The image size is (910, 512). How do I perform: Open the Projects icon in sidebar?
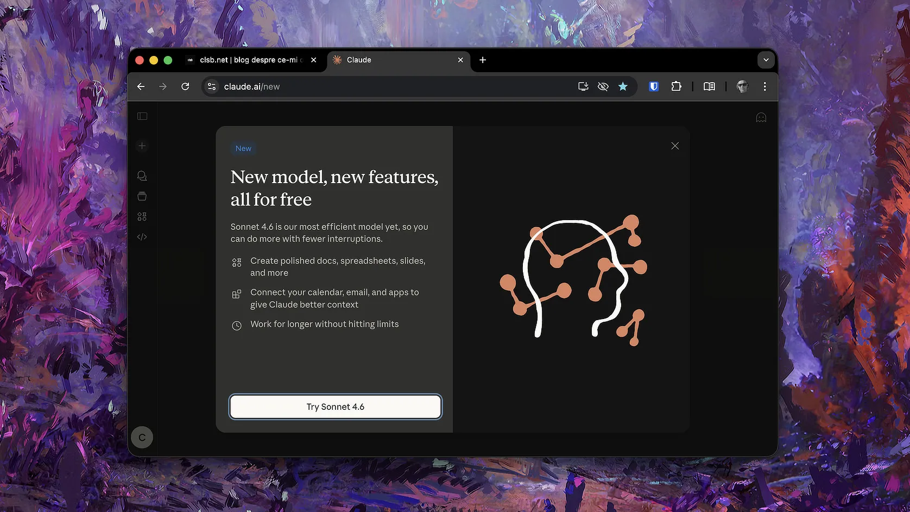[142, 196]
